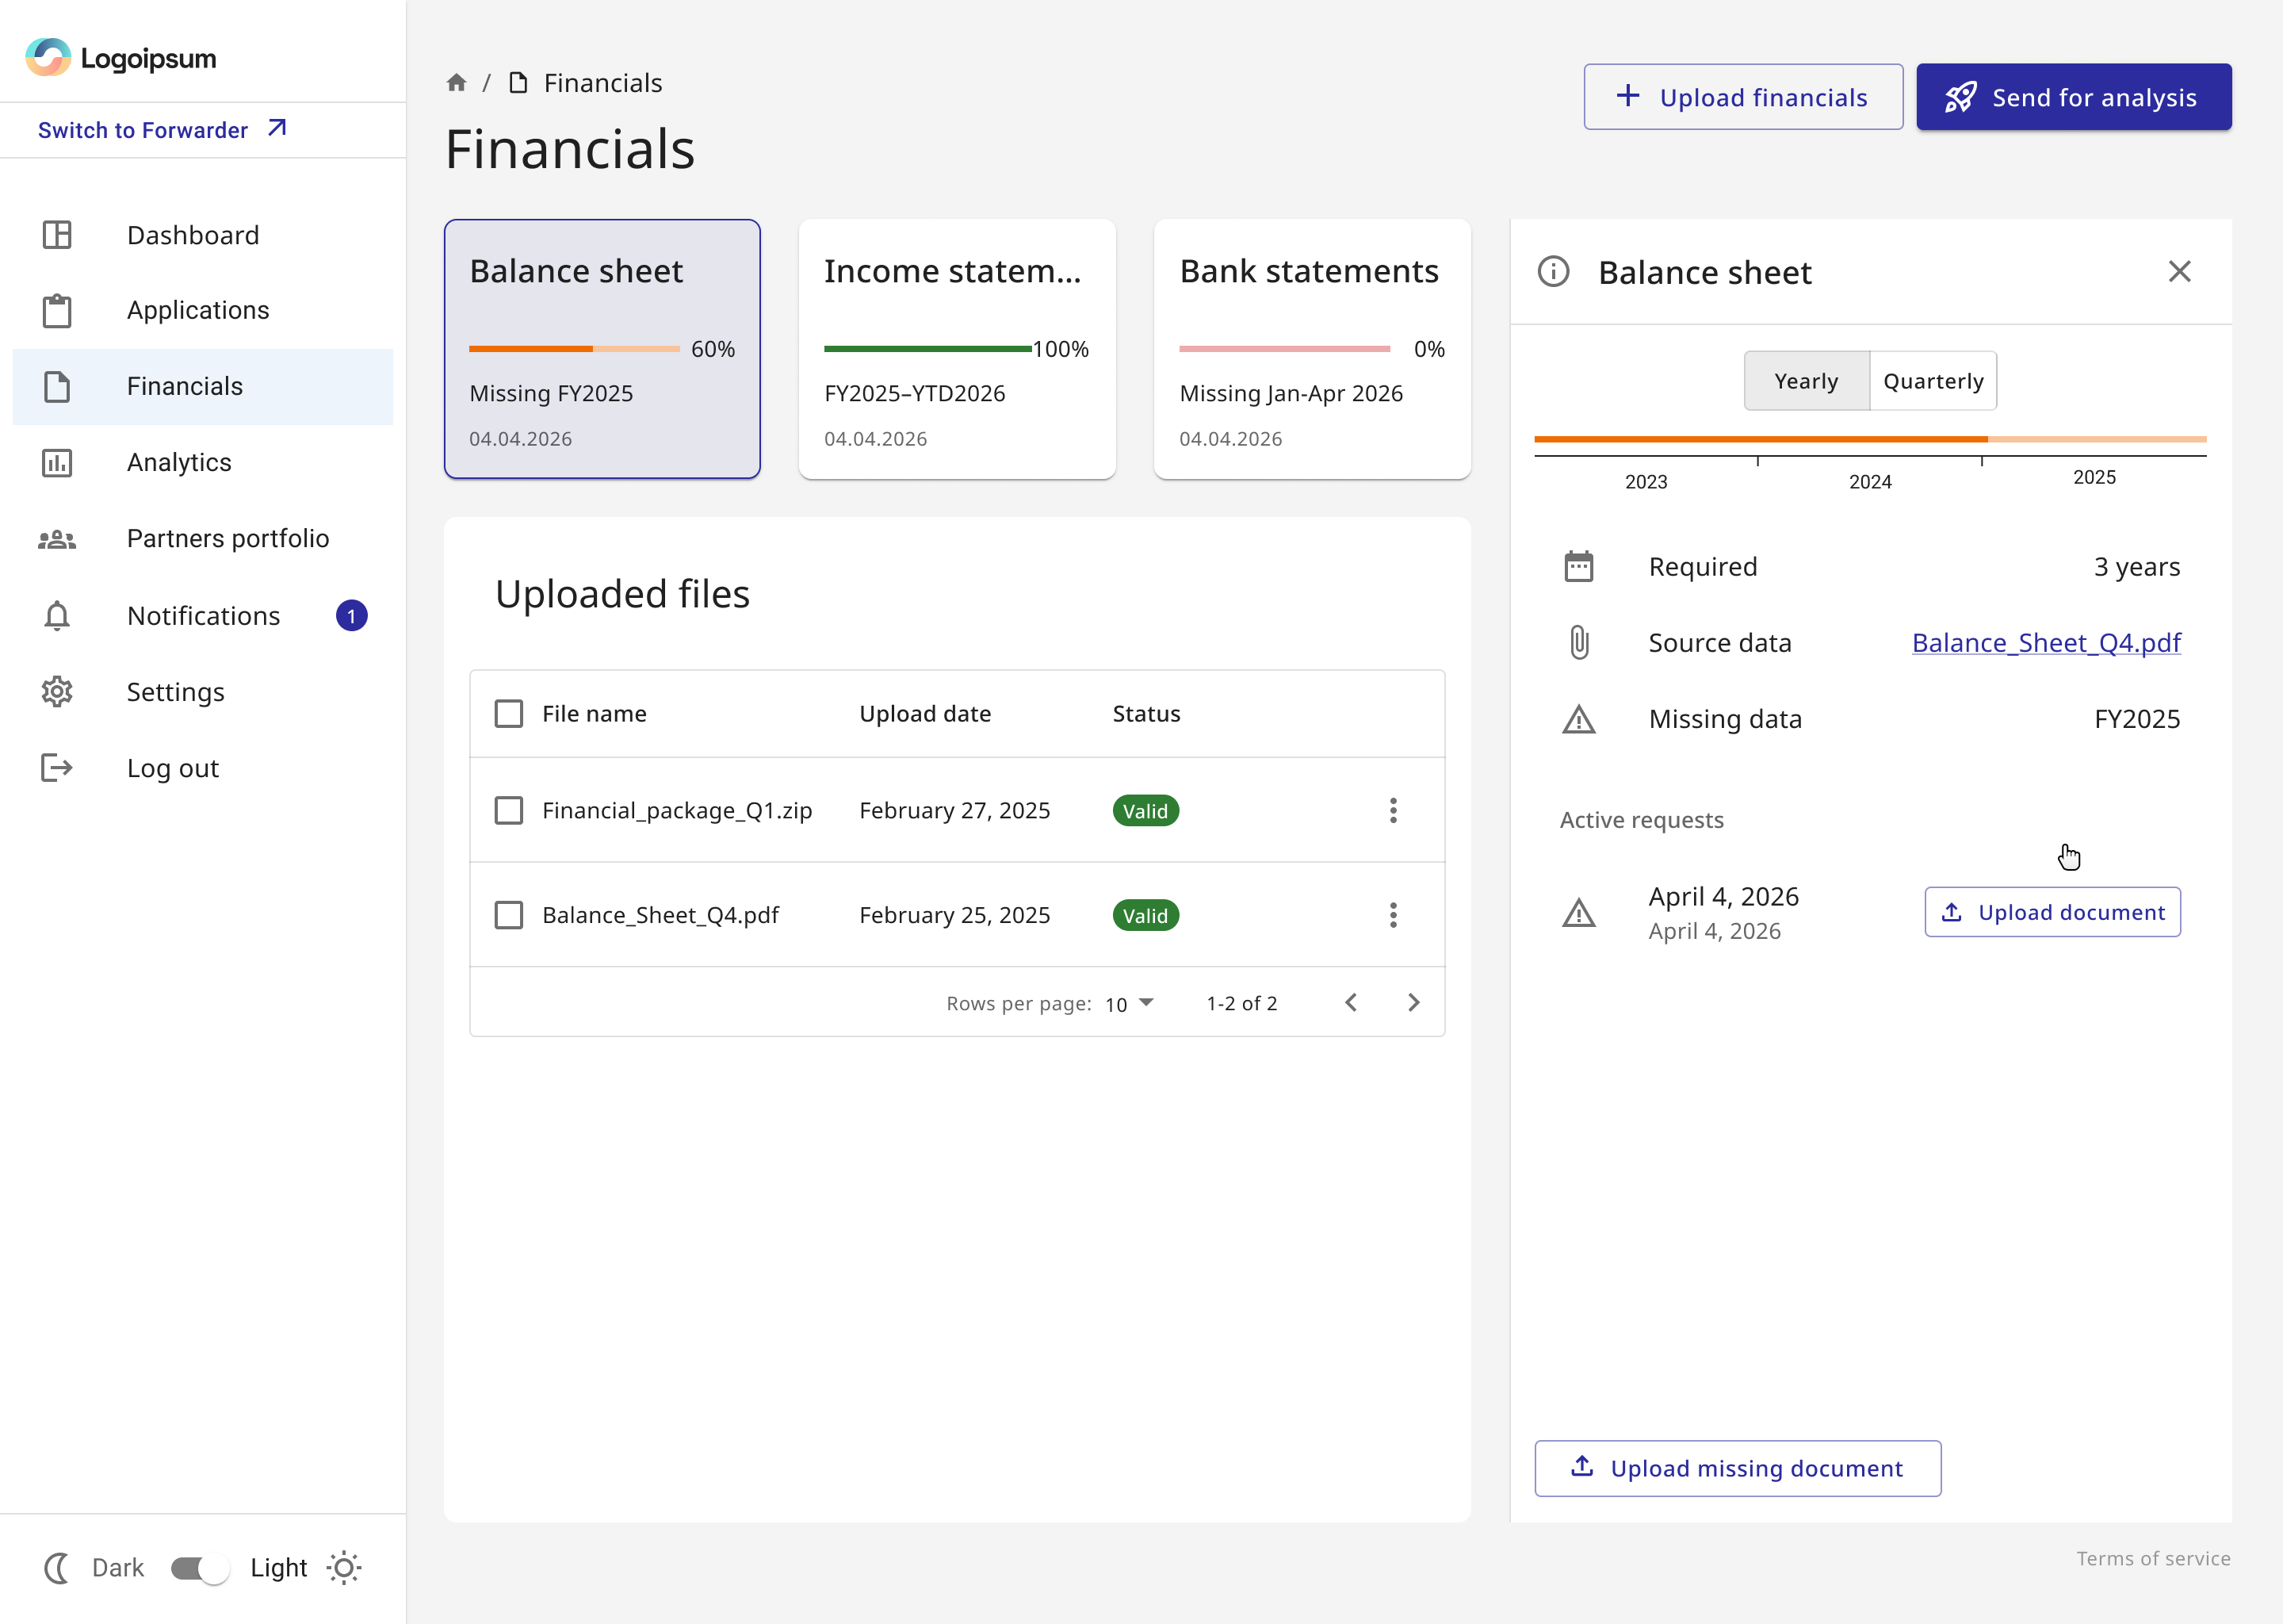Image resolution: width=2283 pixels, height=1624 pixels.
Task: Click Upload missing document button
Action: 1738,1468
